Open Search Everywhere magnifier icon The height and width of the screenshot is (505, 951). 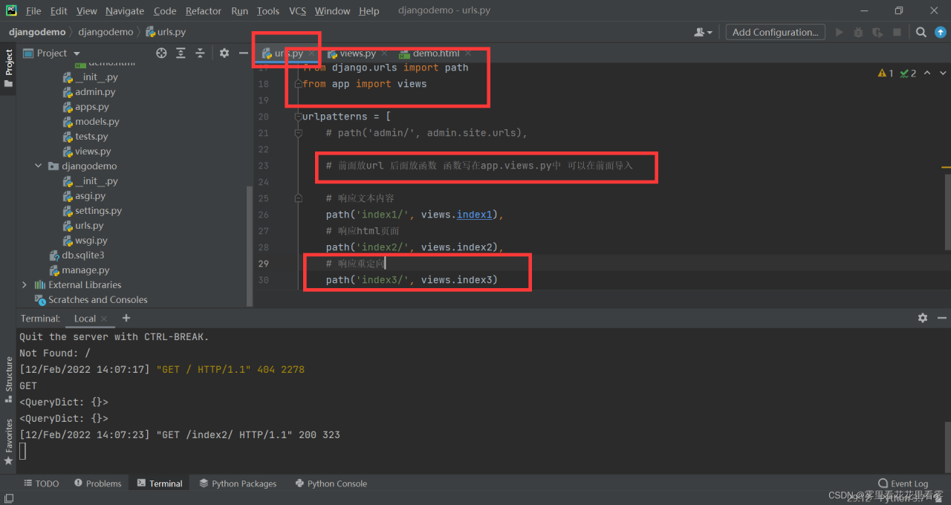click(921, 32)
